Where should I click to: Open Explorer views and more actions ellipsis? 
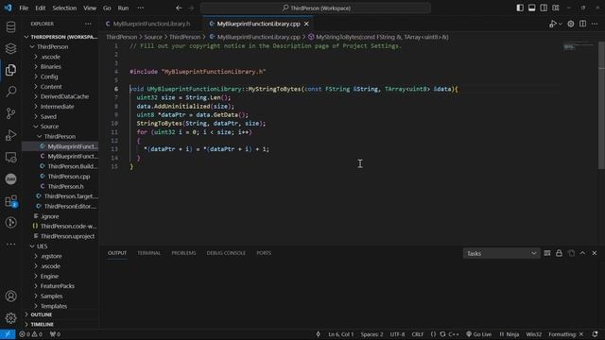click(x=88, y=24)
